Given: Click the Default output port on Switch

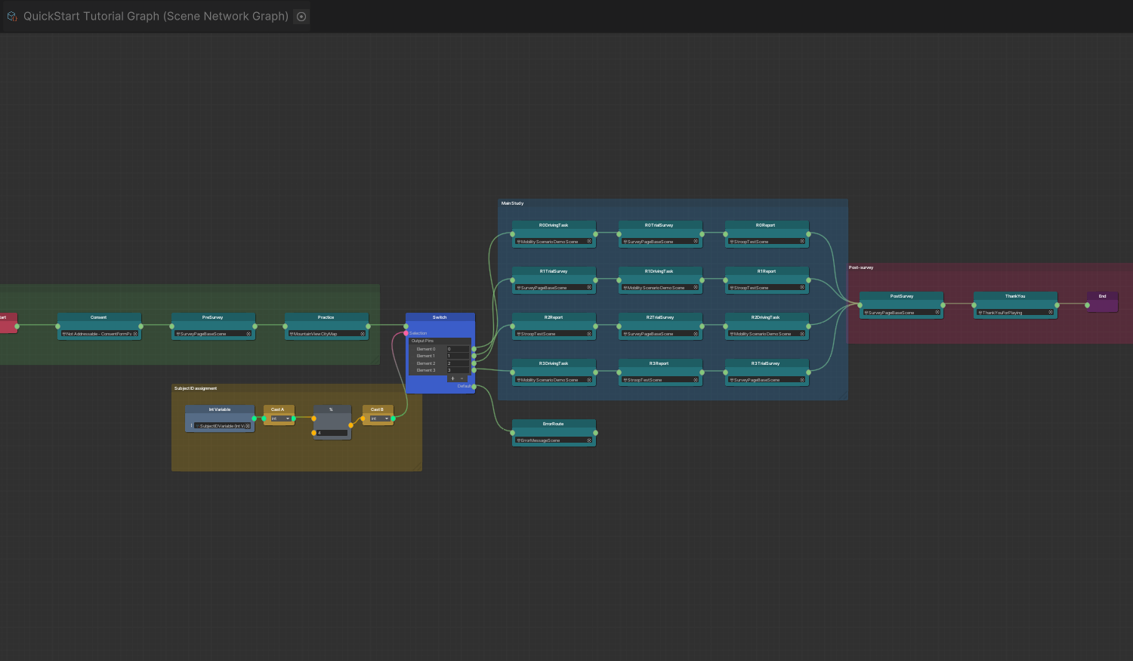Looking at the screenshot, I should 474,387.
